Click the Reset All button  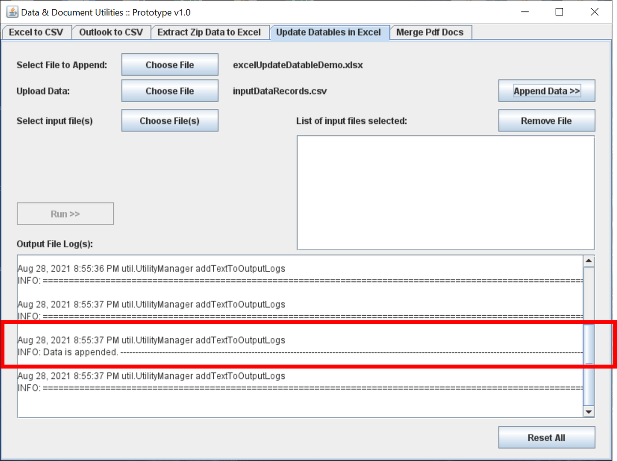[x=546, y=437]
